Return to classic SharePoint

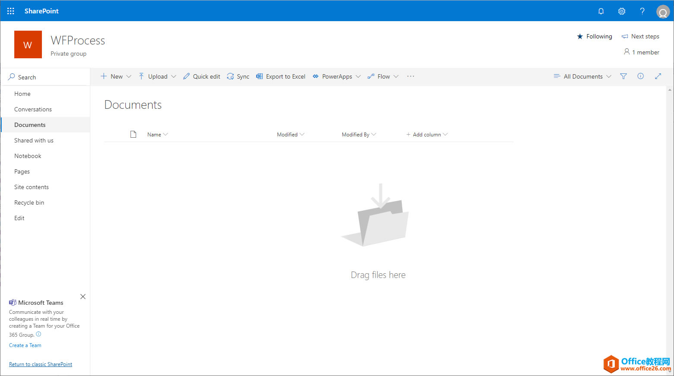[40, 364]
